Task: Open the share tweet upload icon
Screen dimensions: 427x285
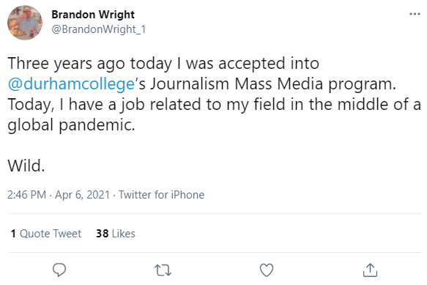Action: coord(370,270)
